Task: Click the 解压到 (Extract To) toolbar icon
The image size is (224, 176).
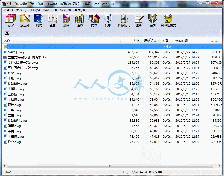Action: 25,18
